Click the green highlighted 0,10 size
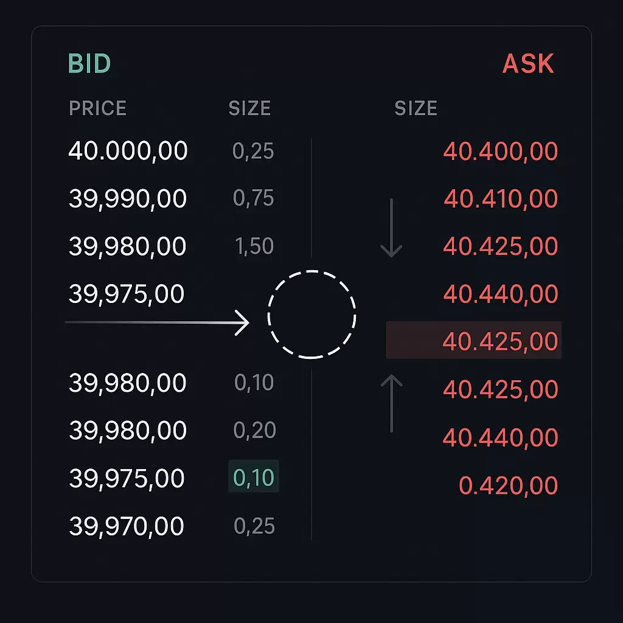 click(254, 477)
